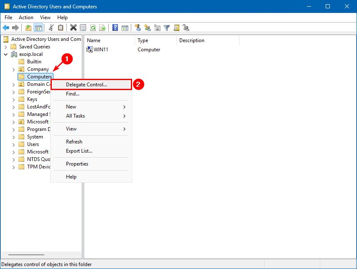This screenshot has height=269, width=357.
Task: Click the Cut scissors toolbar icon
Action: pyautogui.click(x=51, y=28)
